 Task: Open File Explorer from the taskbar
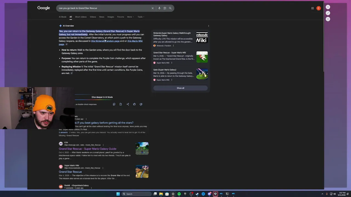161,194
